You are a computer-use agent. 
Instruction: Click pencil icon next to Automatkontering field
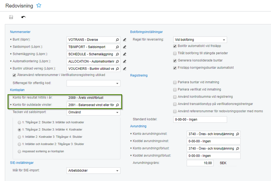(x=125, y=61)
